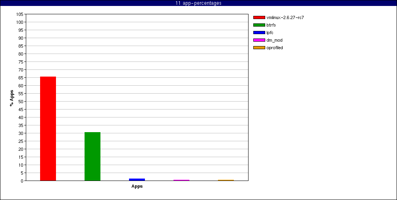Click the 'Apps' x-axis label
This screenshot has width=397, height=200.
[x=137, y=187]
